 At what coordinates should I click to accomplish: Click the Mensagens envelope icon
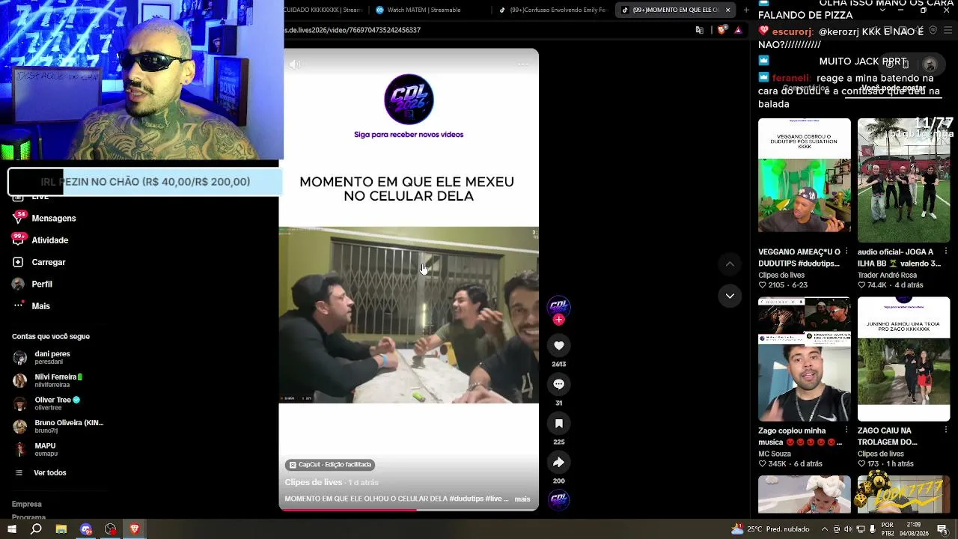18,218
